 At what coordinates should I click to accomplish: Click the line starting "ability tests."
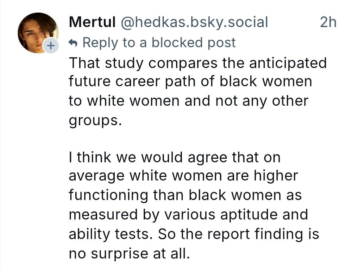[194, 233]
